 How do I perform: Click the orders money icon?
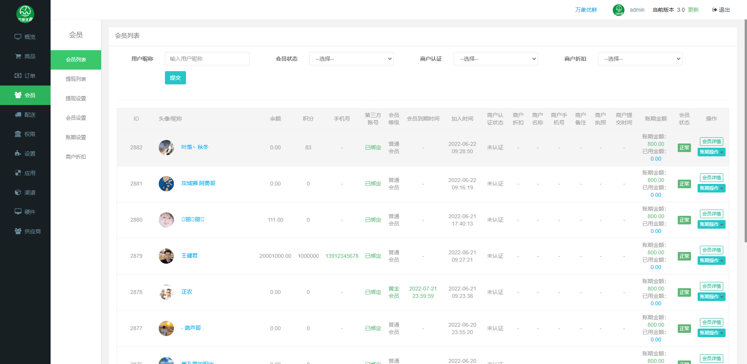pyautogui.click(x=18, y=76)
